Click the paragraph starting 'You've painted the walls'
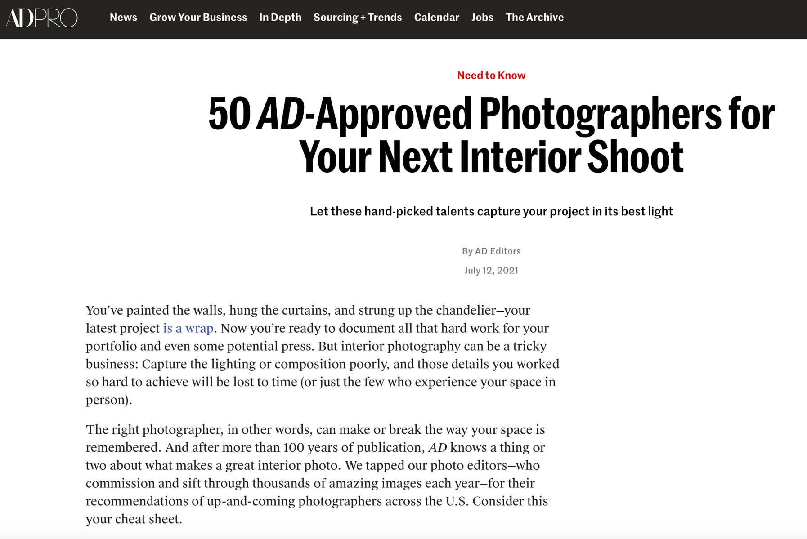Screen dimensions: 807x539 pyautogui.click(x=323, y=355)
